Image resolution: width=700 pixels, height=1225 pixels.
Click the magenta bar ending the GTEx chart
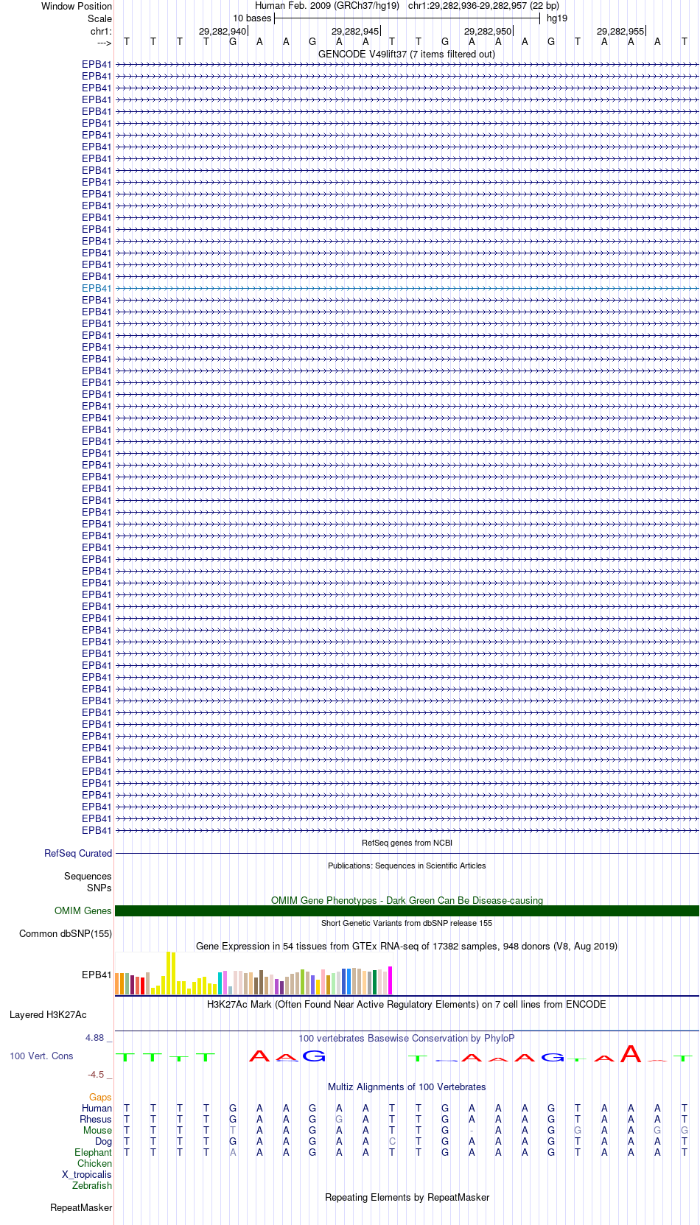pos(391,980)
